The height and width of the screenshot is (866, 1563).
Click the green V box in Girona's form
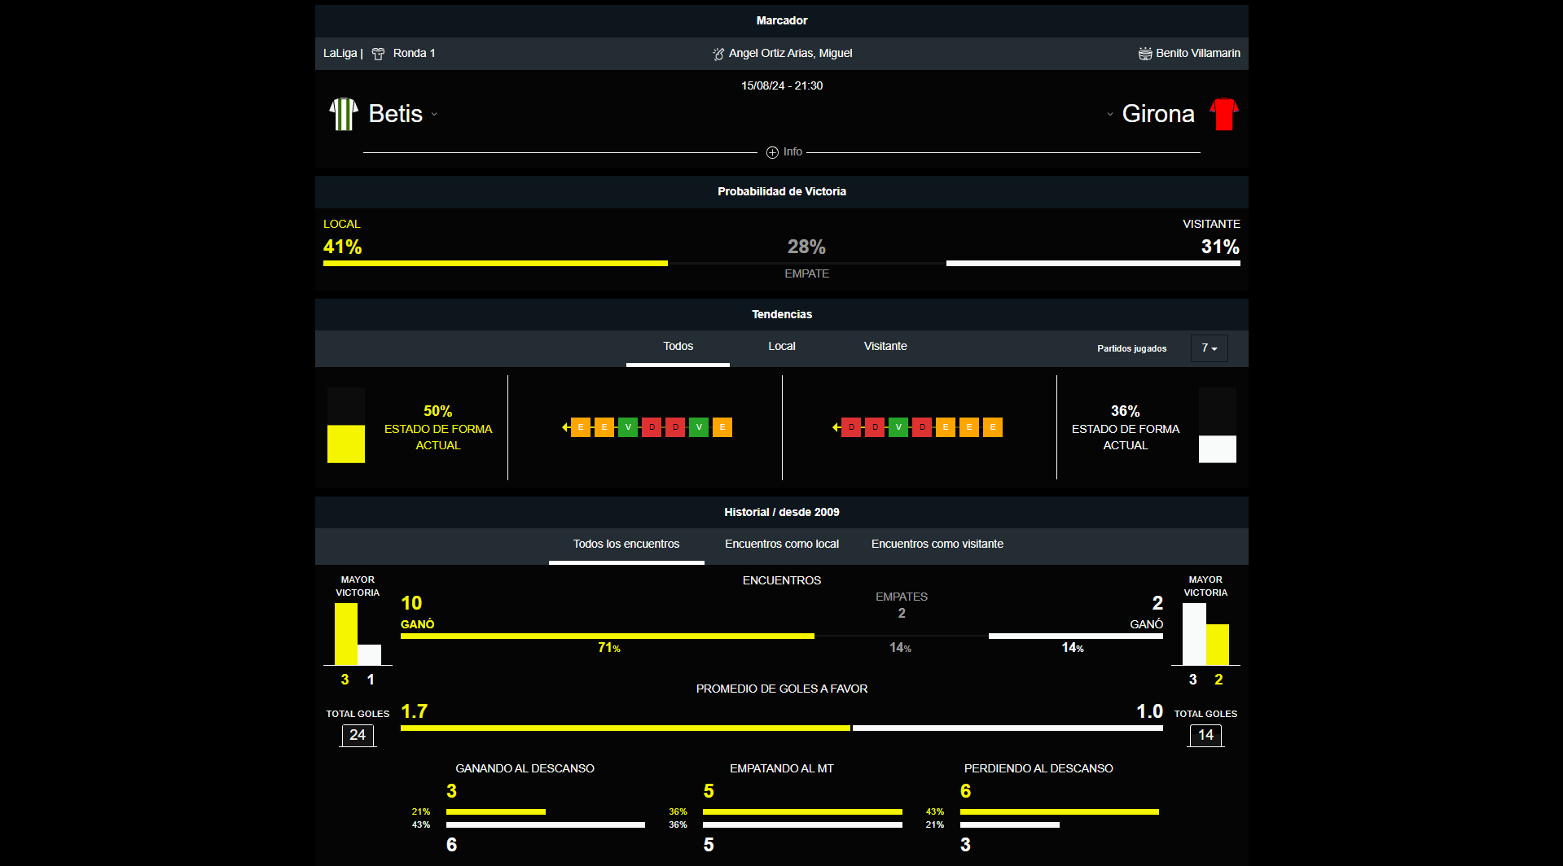click(x=898, y=427)
